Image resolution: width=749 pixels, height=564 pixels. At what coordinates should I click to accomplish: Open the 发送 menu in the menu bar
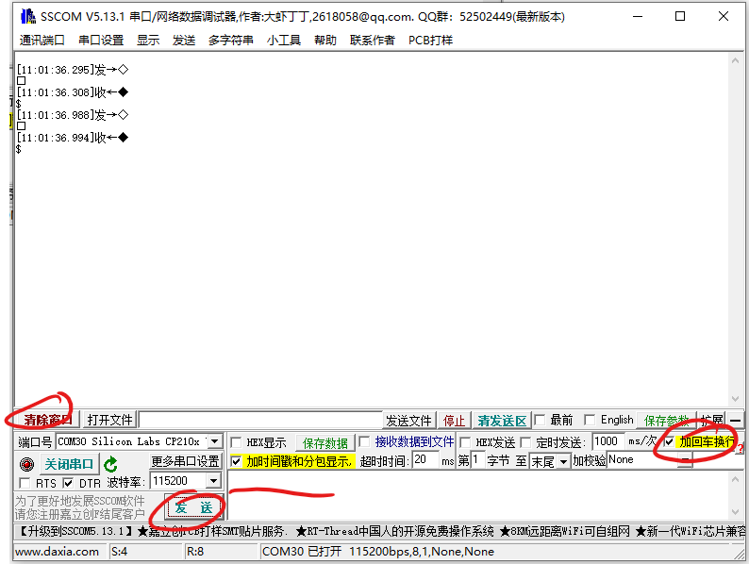coord(184,41)
